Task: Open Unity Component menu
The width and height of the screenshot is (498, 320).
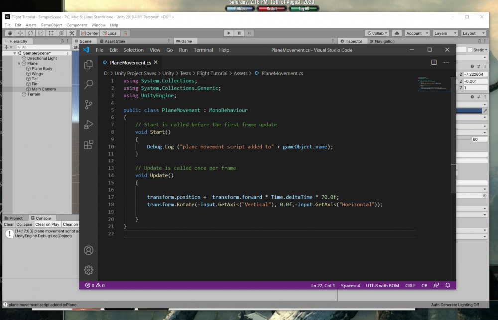Action: [x=77, y=25]
